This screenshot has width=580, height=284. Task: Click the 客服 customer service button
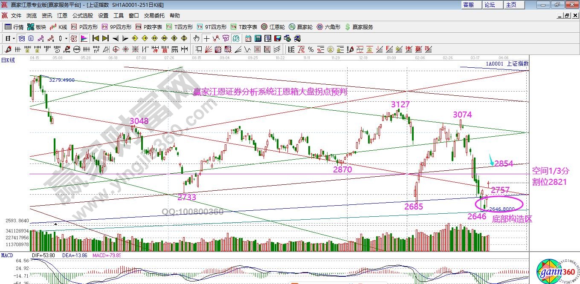(x=468, y=5)
